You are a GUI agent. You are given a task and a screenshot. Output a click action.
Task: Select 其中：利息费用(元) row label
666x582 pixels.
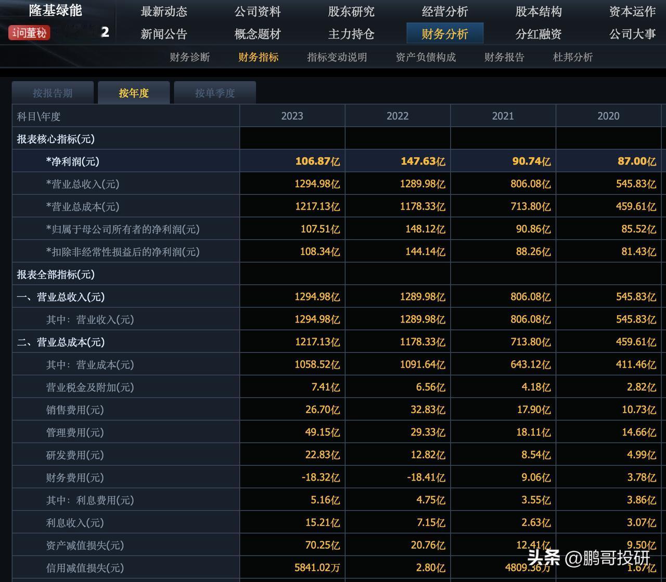coord(89,500)
